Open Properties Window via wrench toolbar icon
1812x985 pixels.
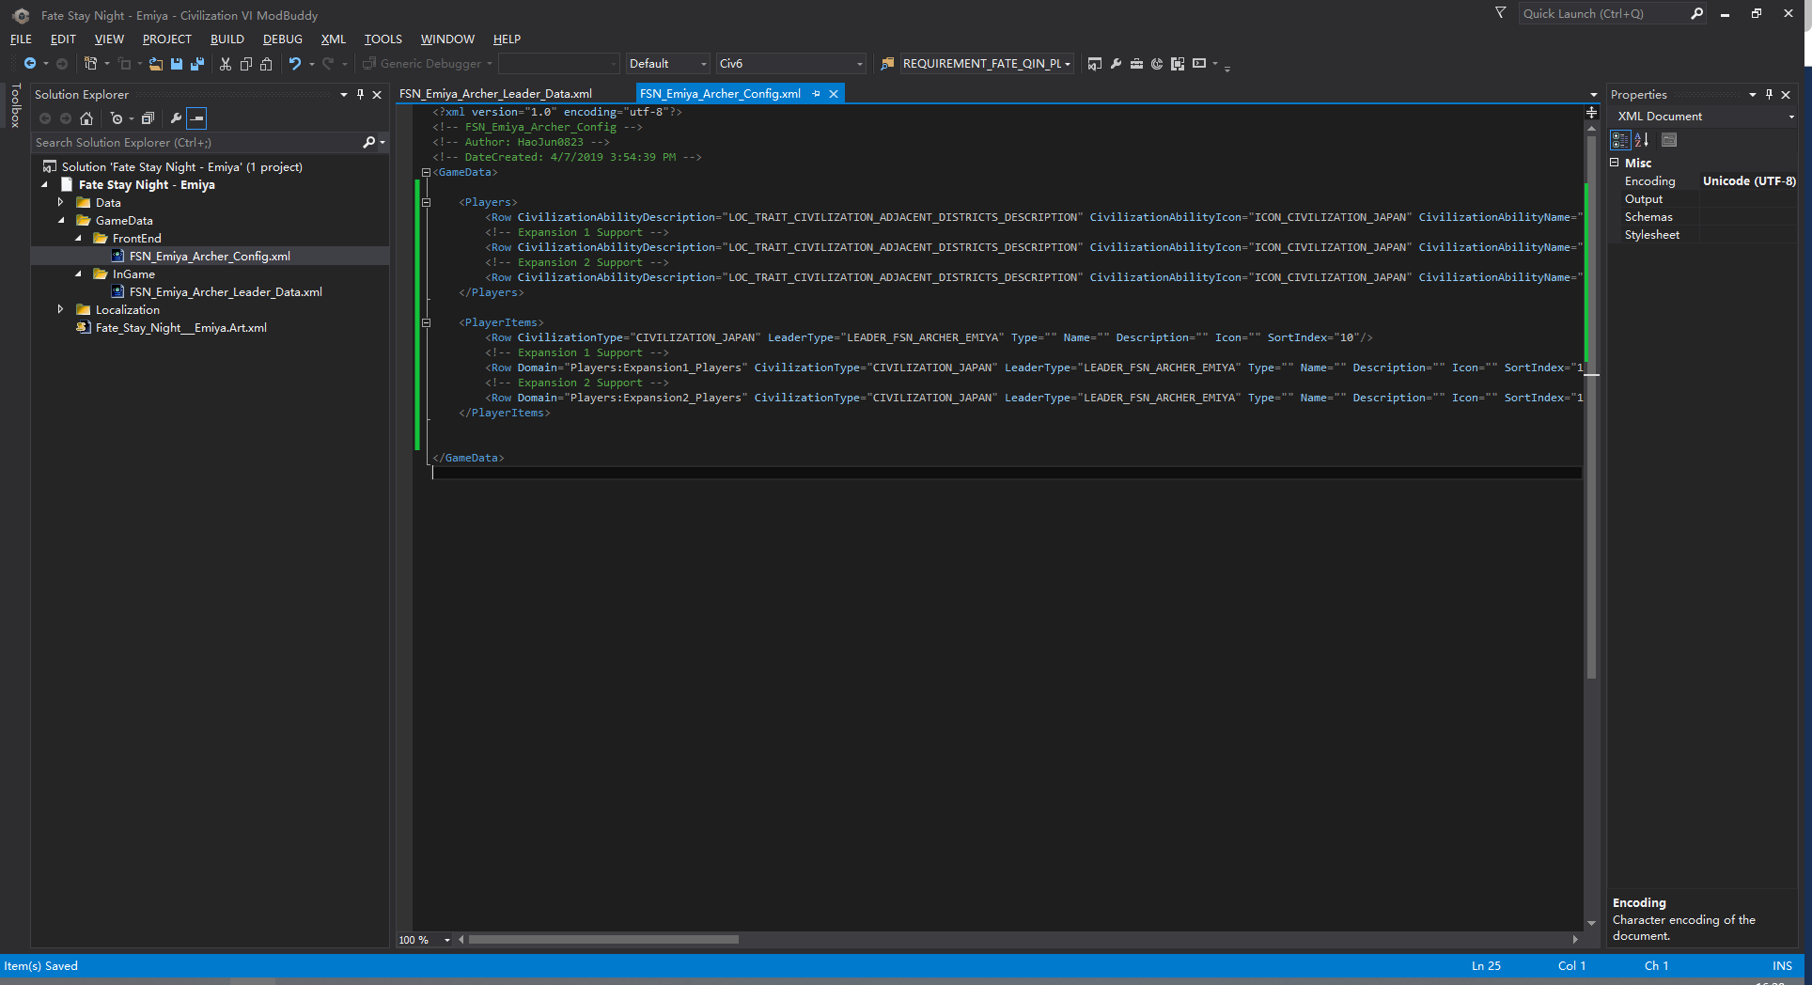tap(1116, 64)
